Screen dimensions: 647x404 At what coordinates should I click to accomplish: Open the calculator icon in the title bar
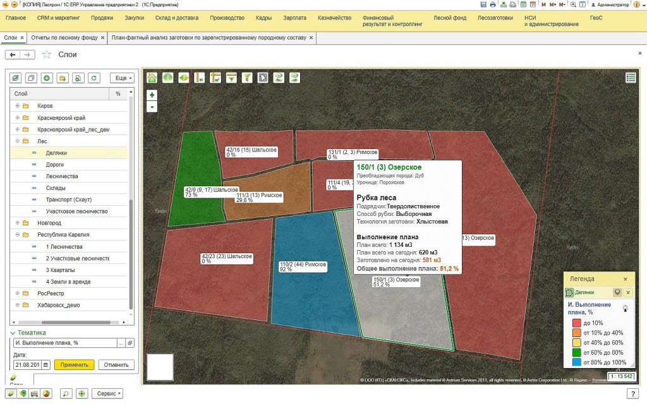(523, 4)
